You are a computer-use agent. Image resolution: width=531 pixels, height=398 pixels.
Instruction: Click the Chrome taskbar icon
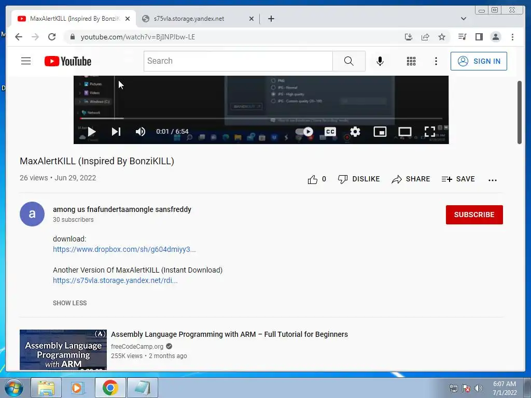(110, 388)
